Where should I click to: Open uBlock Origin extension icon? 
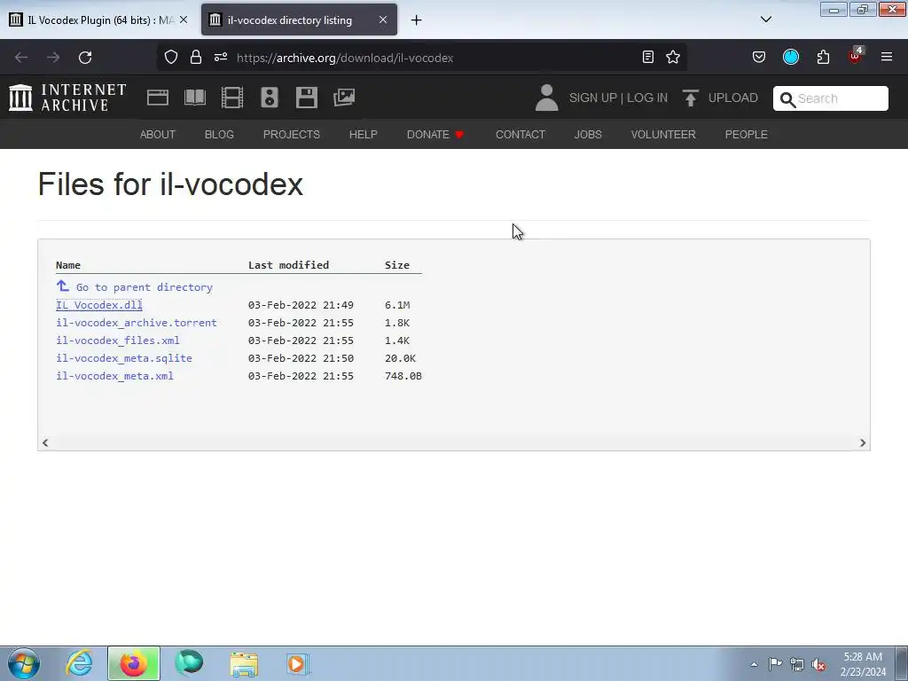pos(856,56)
